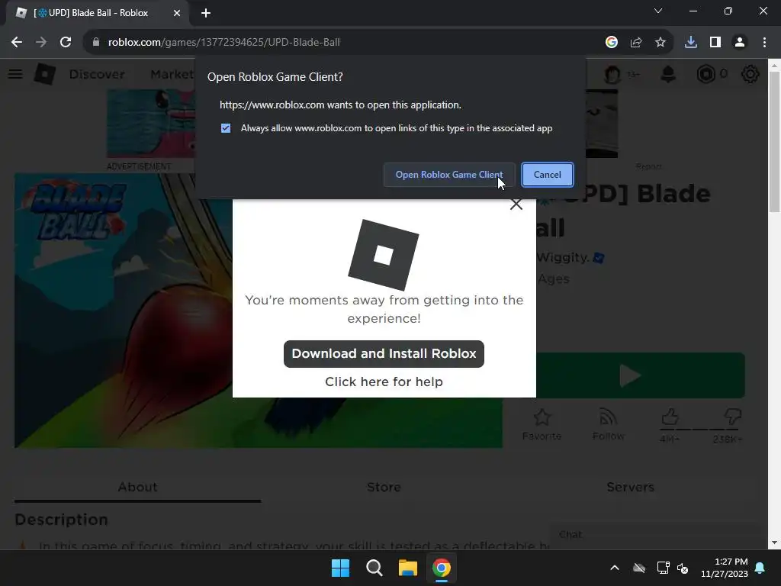Expand the tab search dropdown chevron

658,11
